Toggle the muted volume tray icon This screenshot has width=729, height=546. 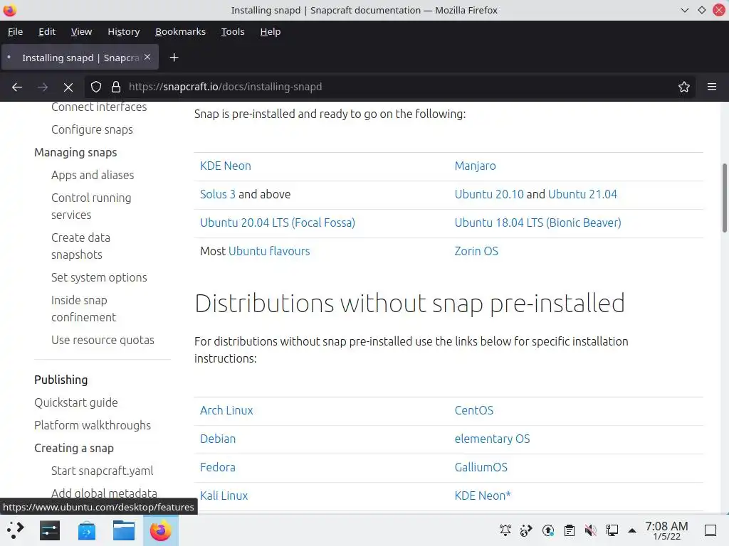tap(590, 530)
